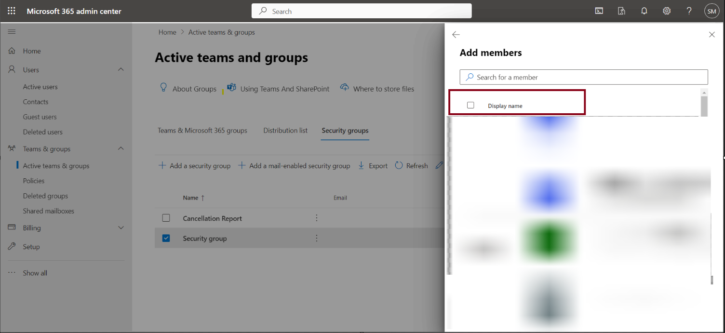Go back using the panel's back arrow

click(x=456, y=35)
